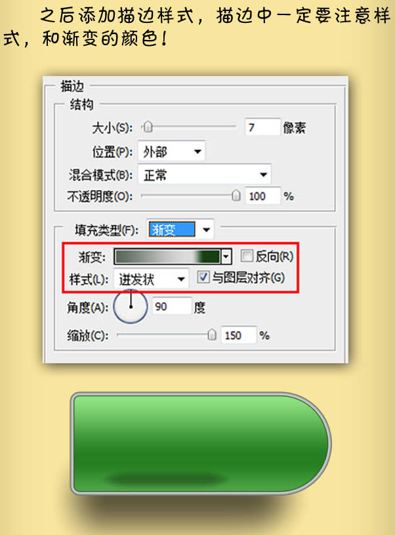Click the 不透明度 opacity slider handle
This screenshot has width=395, height=535.
(236, 195)
